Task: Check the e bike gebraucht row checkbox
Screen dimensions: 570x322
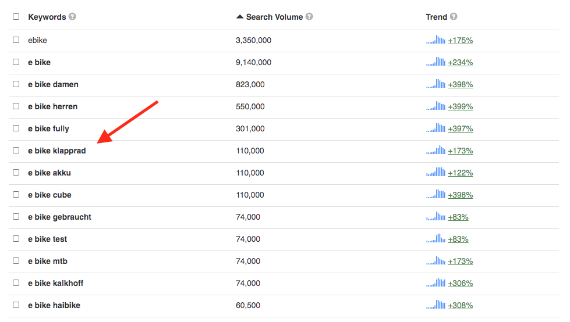Action: pyautogui.click(x=16, y=216)
